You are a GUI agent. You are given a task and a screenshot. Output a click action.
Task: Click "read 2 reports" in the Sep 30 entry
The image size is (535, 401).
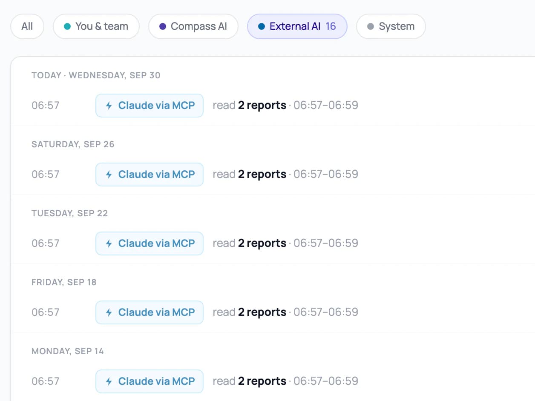tap(250, 105)
